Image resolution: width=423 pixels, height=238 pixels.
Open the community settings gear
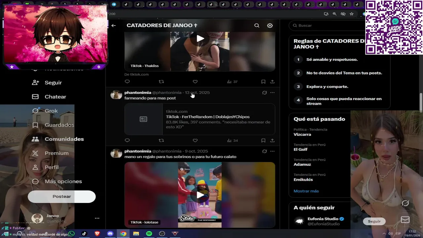270,25
